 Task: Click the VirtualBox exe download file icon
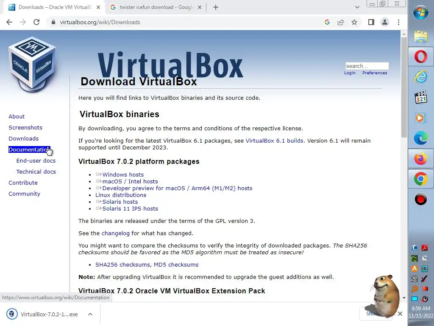coord(11,314)
